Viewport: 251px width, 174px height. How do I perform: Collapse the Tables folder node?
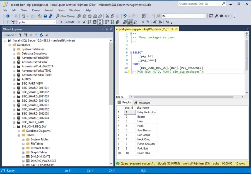(x=19, y=135)
